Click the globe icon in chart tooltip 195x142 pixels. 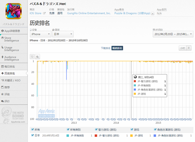tap(135, 77)
